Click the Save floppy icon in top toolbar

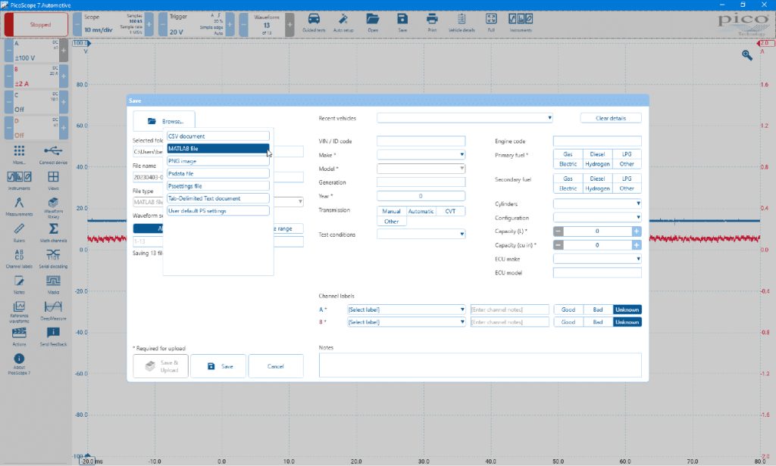click(402, 19)
